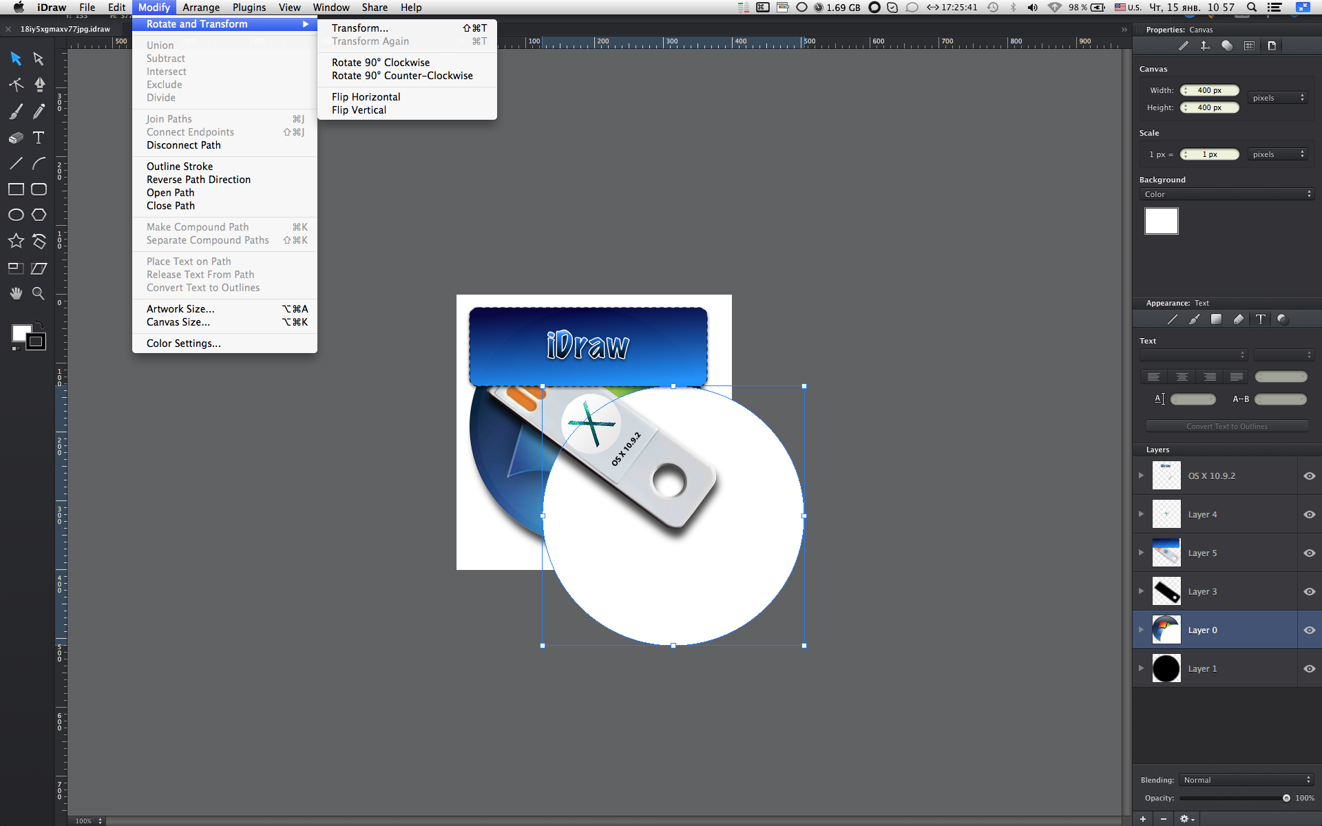Image resolution: width=1322 pixels, height=826 pixels.
Task: Select the Zoom magnifier tool
Action: pyautogui.click(x=39, y=294)
